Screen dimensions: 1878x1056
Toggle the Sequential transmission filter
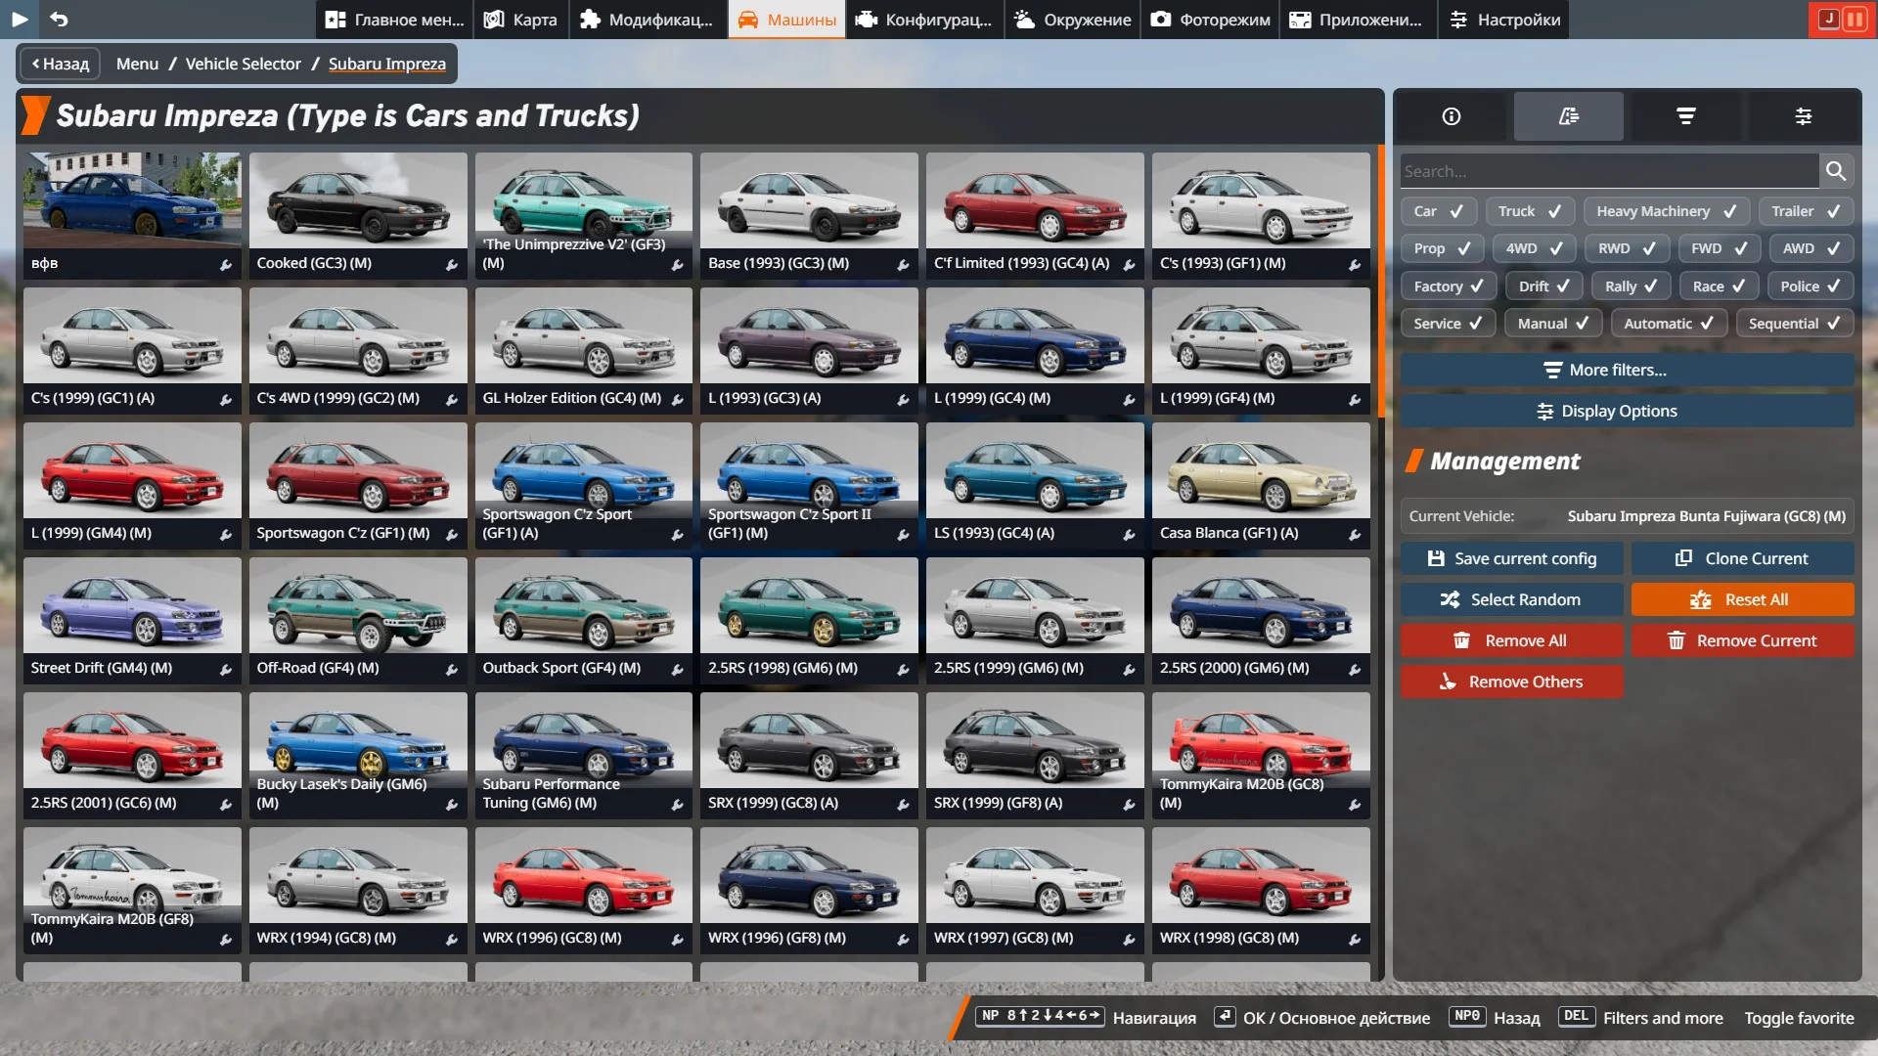(x=1795, y=324)
